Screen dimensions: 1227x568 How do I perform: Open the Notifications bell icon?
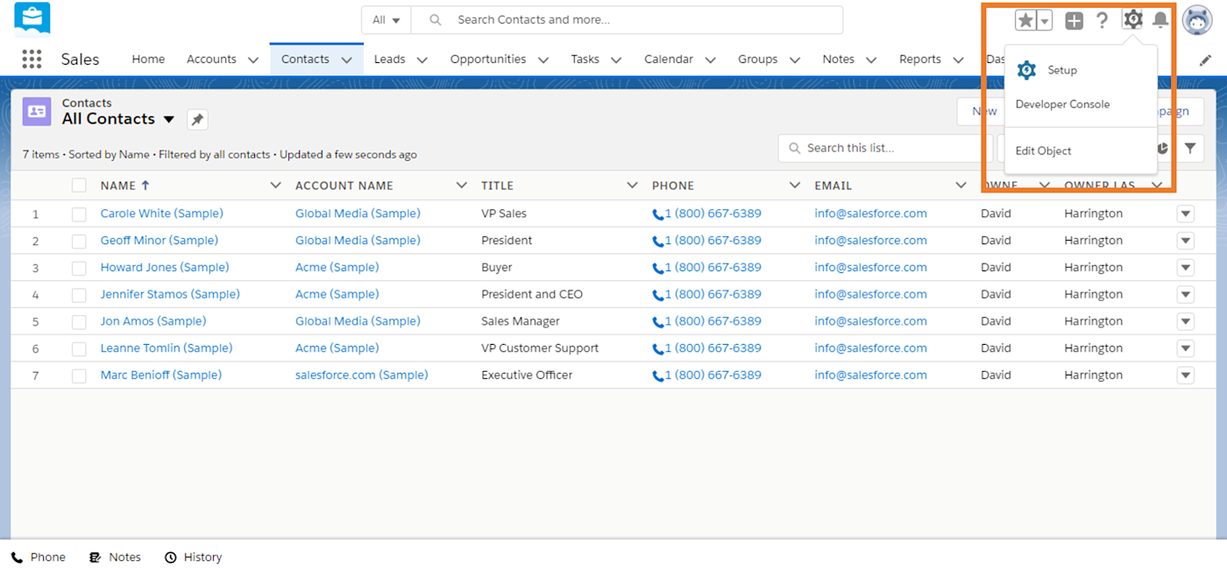pyautogui.click(x=1160, y=19)
